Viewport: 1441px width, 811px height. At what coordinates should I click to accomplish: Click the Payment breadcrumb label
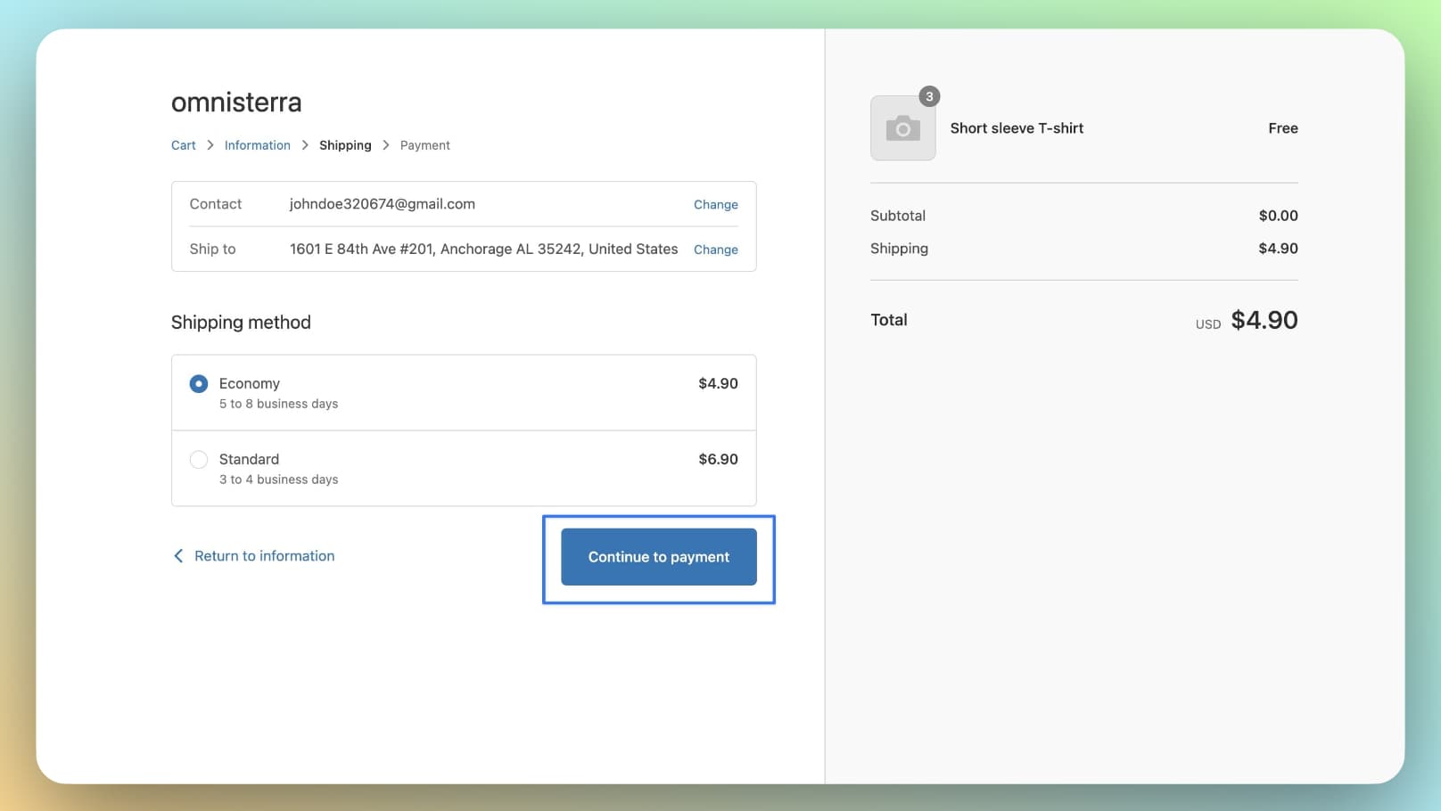tap(424, 144)
